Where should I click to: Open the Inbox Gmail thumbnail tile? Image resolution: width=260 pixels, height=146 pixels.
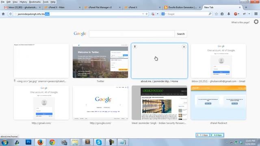point(219,61)
